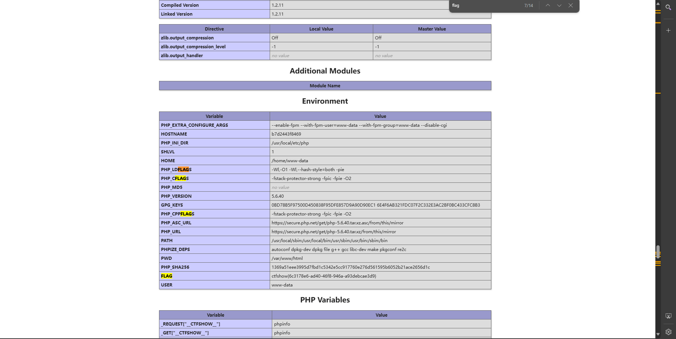This screenshot has width=676, height=339.
Task: Click the Module Name header row
Action: [325, 86]
